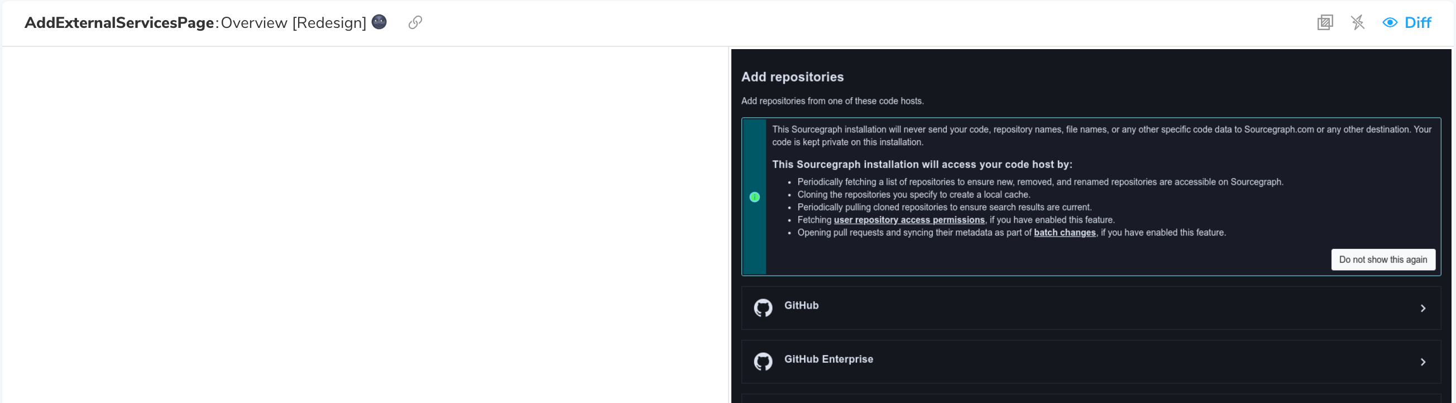
Task: Expand the GitHub row chevron
Action: point(1423,308)
